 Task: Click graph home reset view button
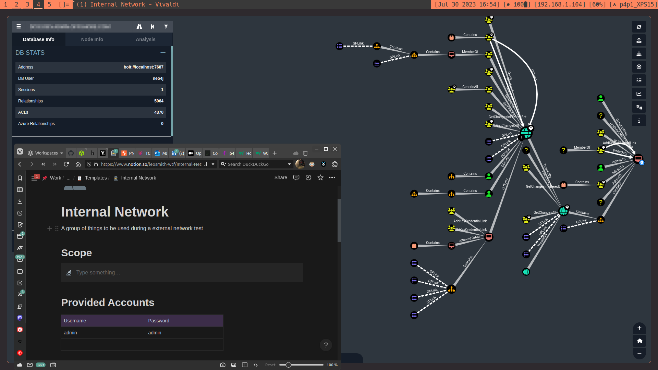pyautogui.click(x=639, y=341)
